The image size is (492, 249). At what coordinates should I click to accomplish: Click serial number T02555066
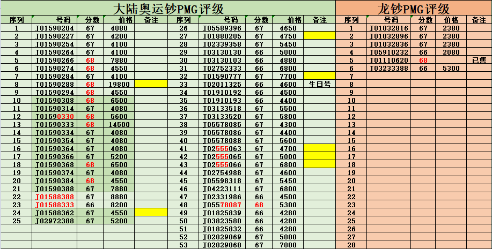(222, 165)
